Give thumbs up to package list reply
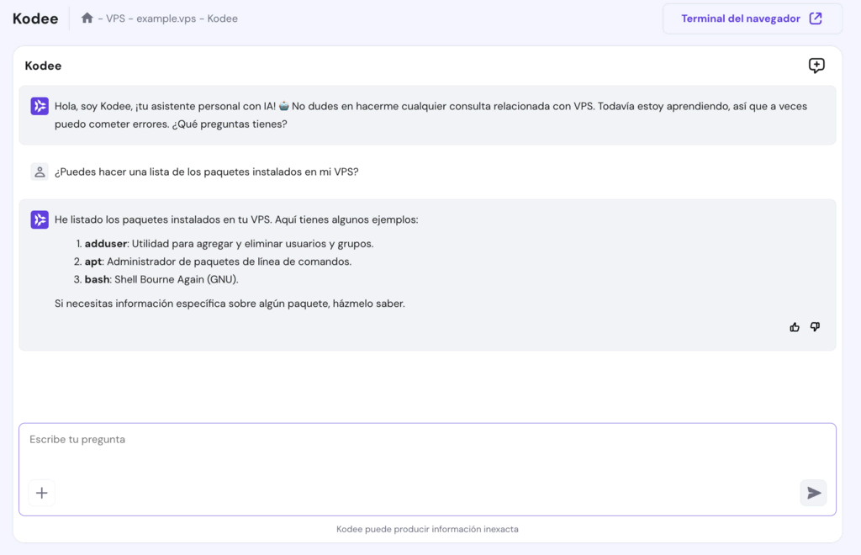This screenshot has width=861, height=555. point(795,327)
